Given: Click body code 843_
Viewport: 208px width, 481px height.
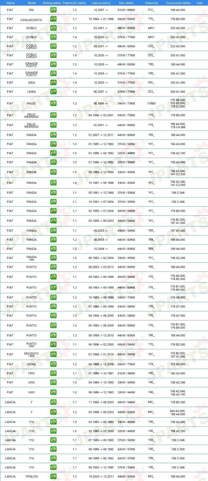Looking at the screenshot, I should click(x=151, y=476).
